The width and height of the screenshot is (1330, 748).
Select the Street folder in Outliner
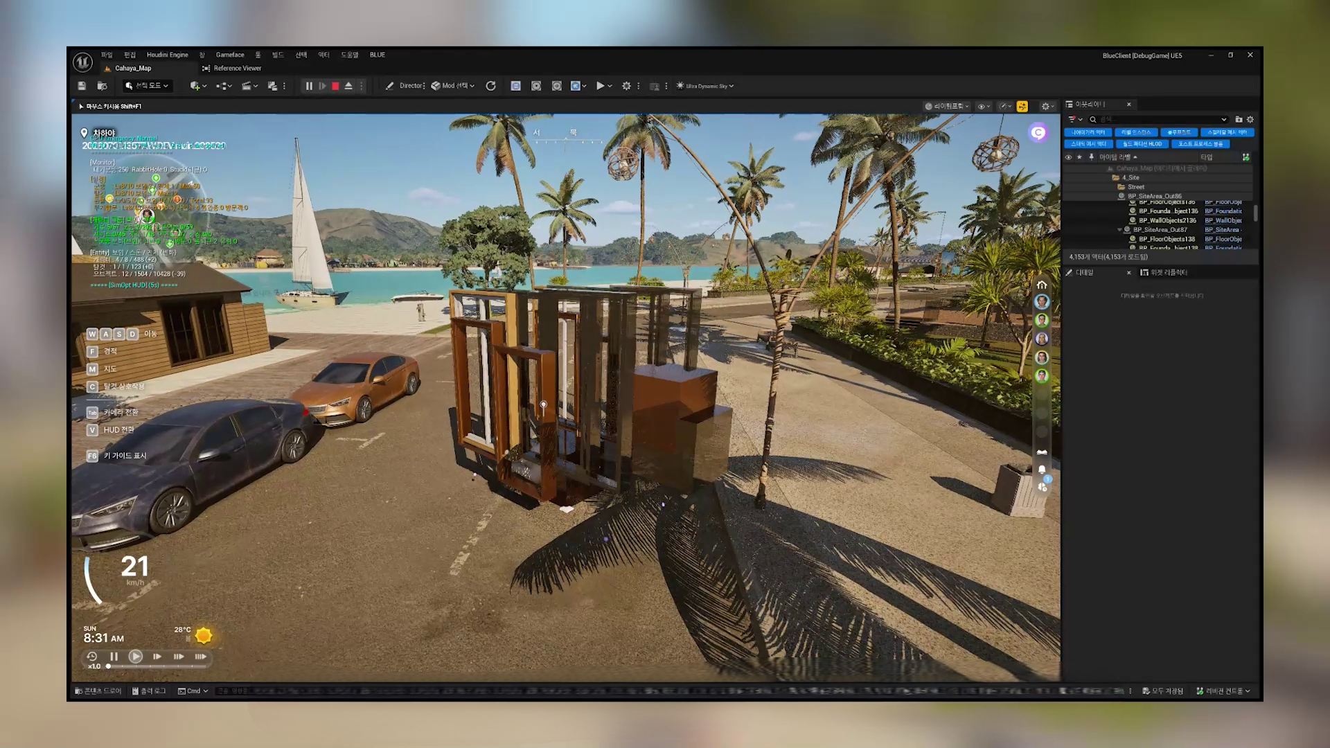tap(1136, 187)
